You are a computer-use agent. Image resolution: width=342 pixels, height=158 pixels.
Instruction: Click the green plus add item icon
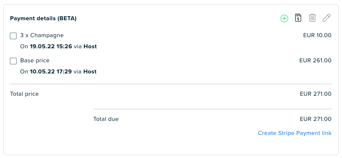click(x=284, y=18)
